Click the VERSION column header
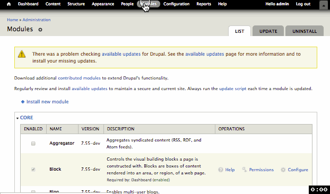Screen dimensions: 330x194 pos(90,129)
